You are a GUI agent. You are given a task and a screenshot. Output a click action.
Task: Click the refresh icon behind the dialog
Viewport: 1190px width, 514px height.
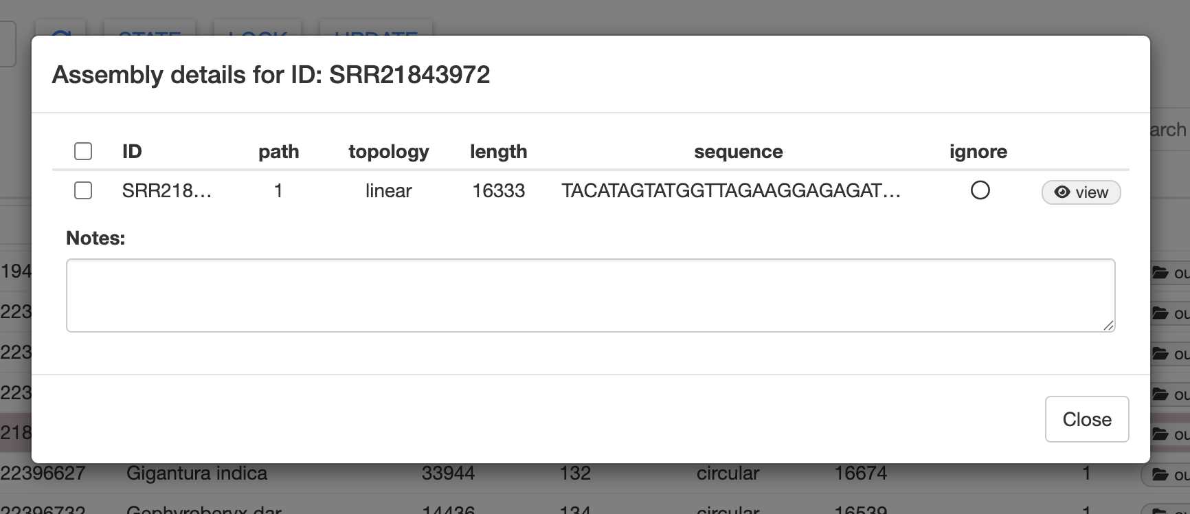coord(61,30)
